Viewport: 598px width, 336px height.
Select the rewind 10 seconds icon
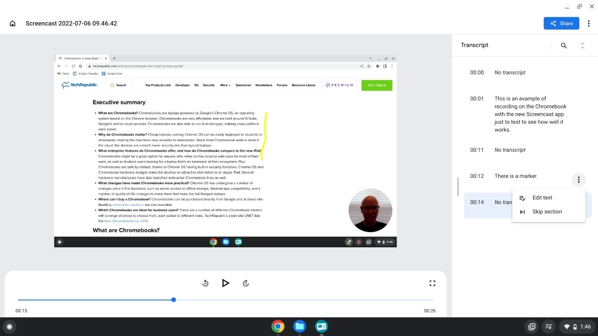(x=205, y=283)
